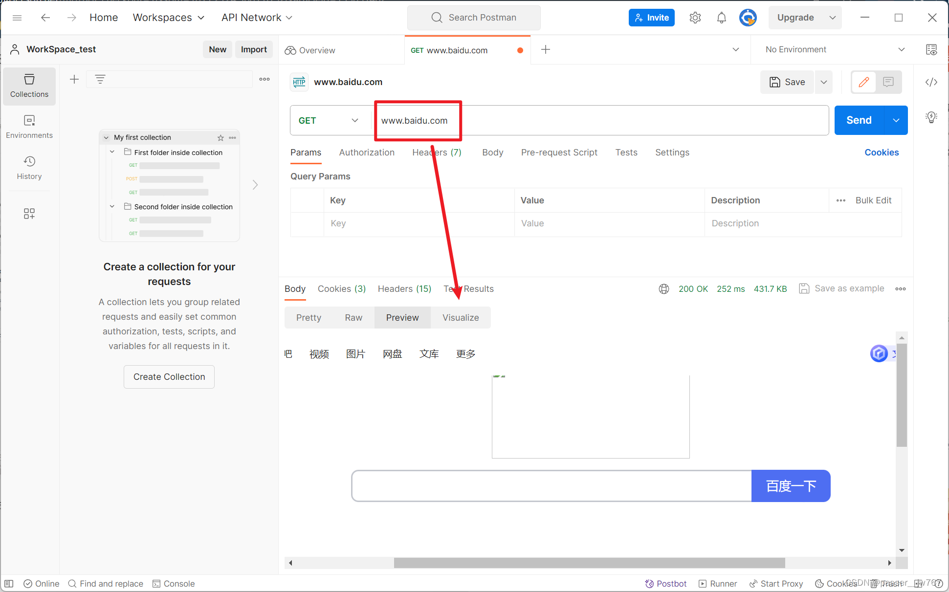Image resolution: width=949 pixels, height=592 pixels.
Task: Star My first collection
Action: click(x=221, y=138)
